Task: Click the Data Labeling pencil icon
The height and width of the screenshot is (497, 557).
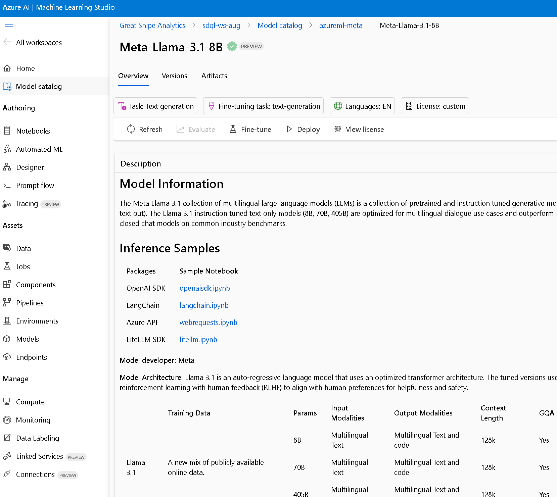Action: (x=7, y=438)
